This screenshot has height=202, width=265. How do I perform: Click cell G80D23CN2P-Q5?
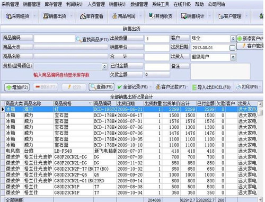[73, 175]
